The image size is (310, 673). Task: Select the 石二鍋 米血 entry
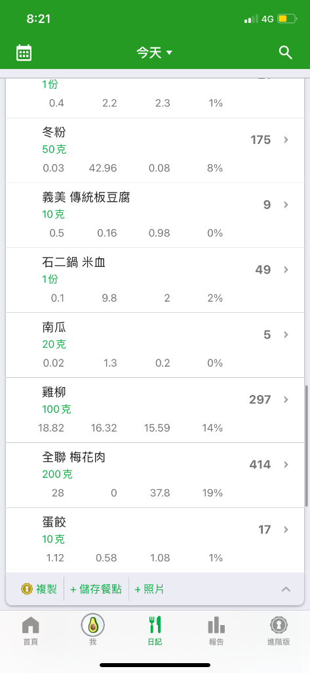(155, 280)
